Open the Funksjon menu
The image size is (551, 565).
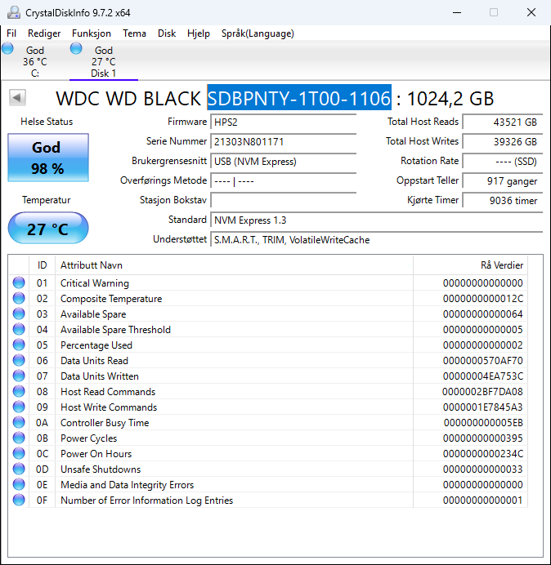point(92,33)
